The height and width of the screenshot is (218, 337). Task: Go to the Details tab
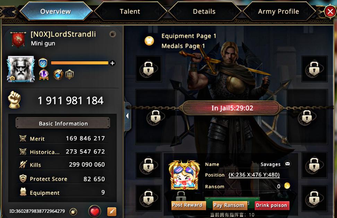click(204, 11)
